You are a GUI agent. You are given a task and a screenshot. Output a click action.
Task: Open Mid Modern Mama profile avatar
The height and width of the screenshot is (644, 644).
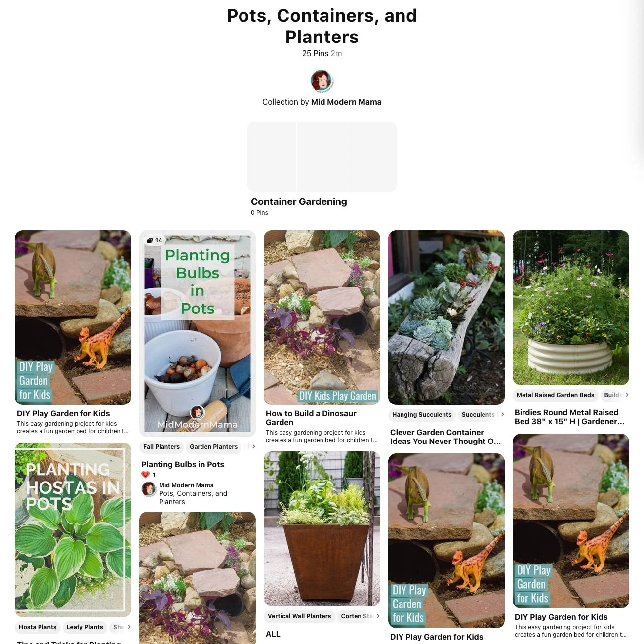[x=322, y=81]
